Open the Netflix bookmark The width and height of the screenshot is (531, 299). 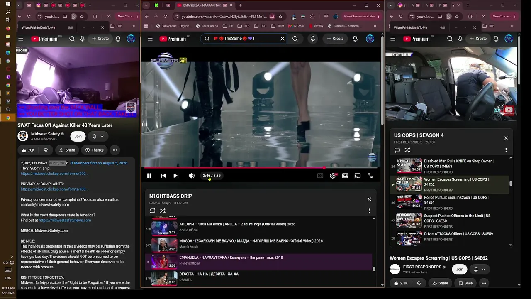315,26
